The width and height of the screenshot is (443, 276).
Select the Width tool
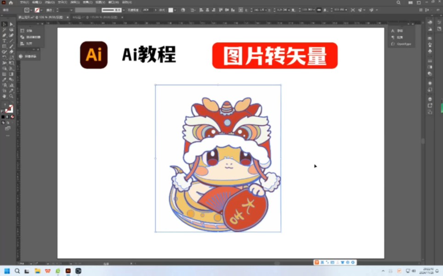pos(4,63)
